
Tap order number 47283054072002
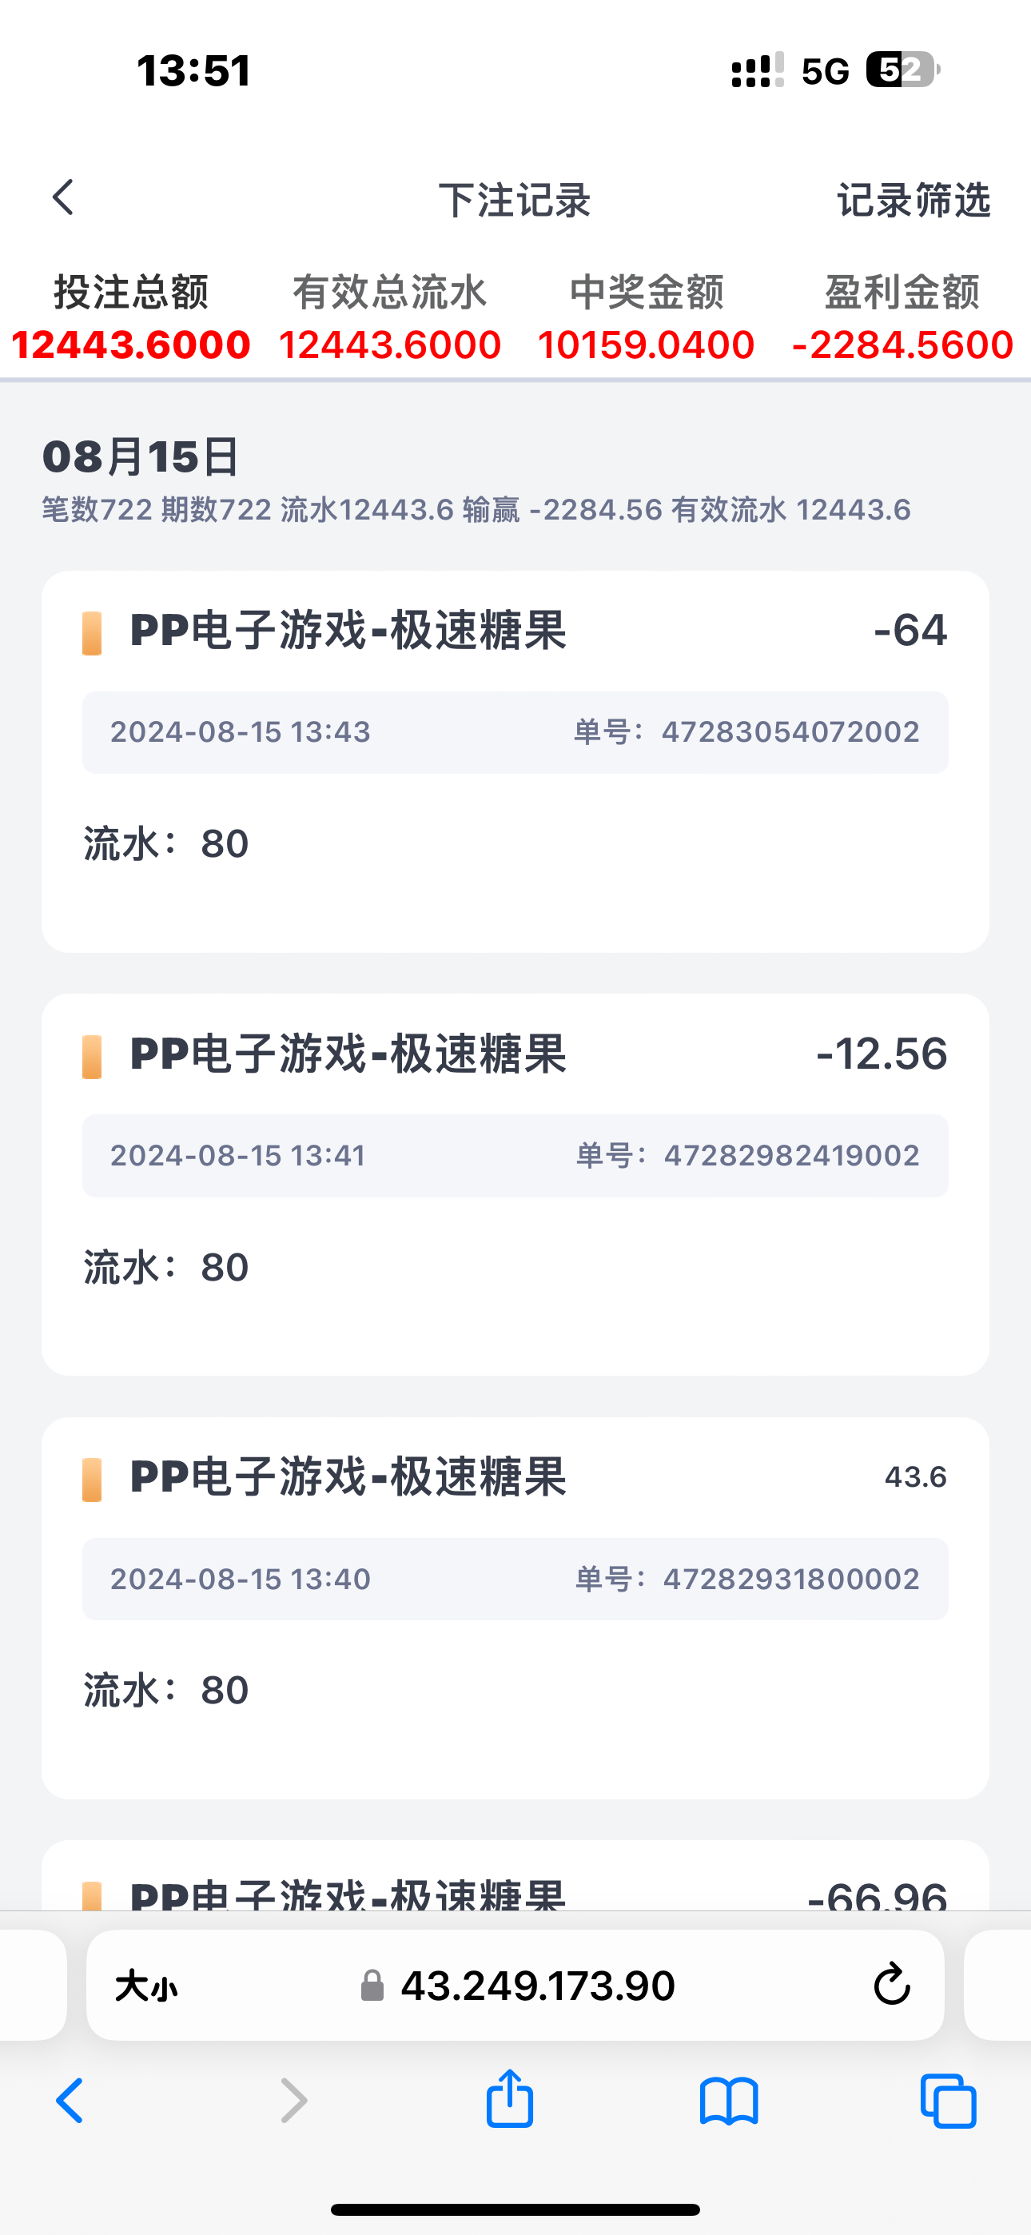click(790, 732)
